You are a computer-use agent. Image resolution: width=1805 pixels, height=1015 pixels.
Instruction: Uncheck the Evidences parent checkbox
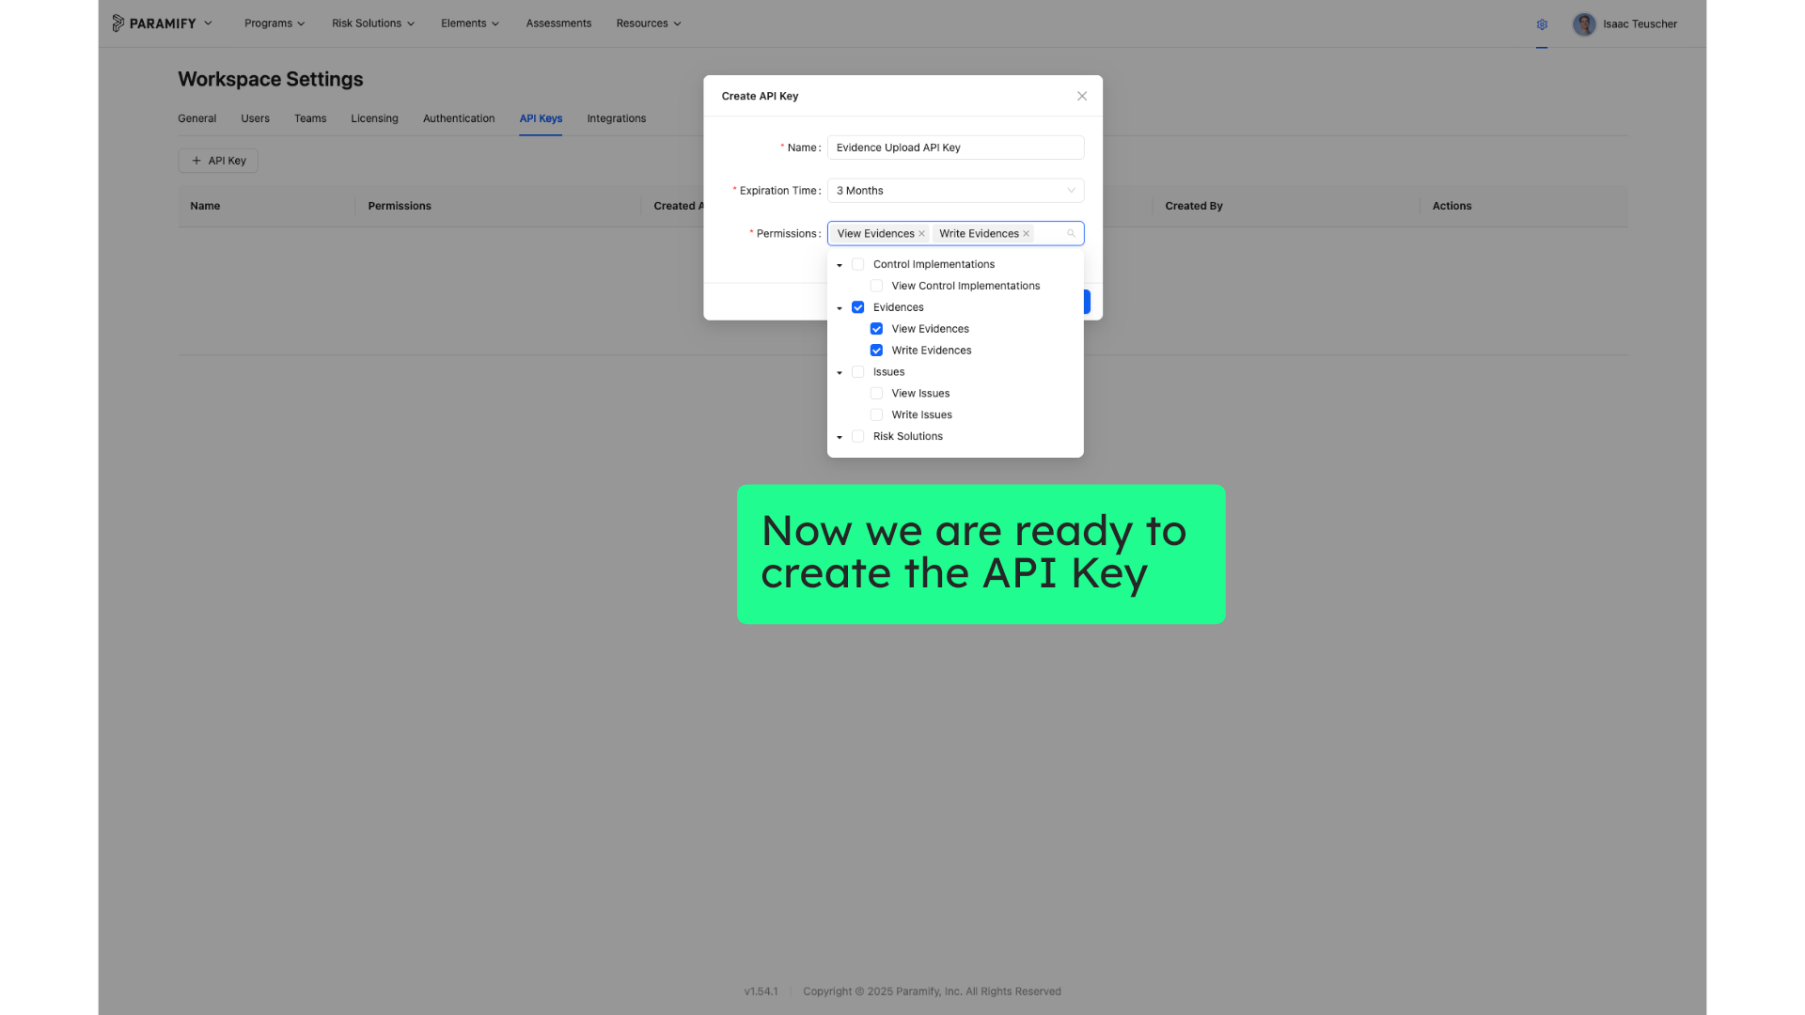pyautogui.click(x=857, y=307)
